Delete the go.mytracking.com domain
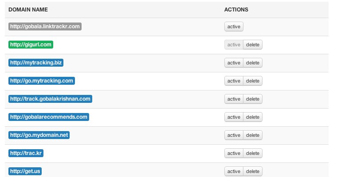 (x=253, y=81)
